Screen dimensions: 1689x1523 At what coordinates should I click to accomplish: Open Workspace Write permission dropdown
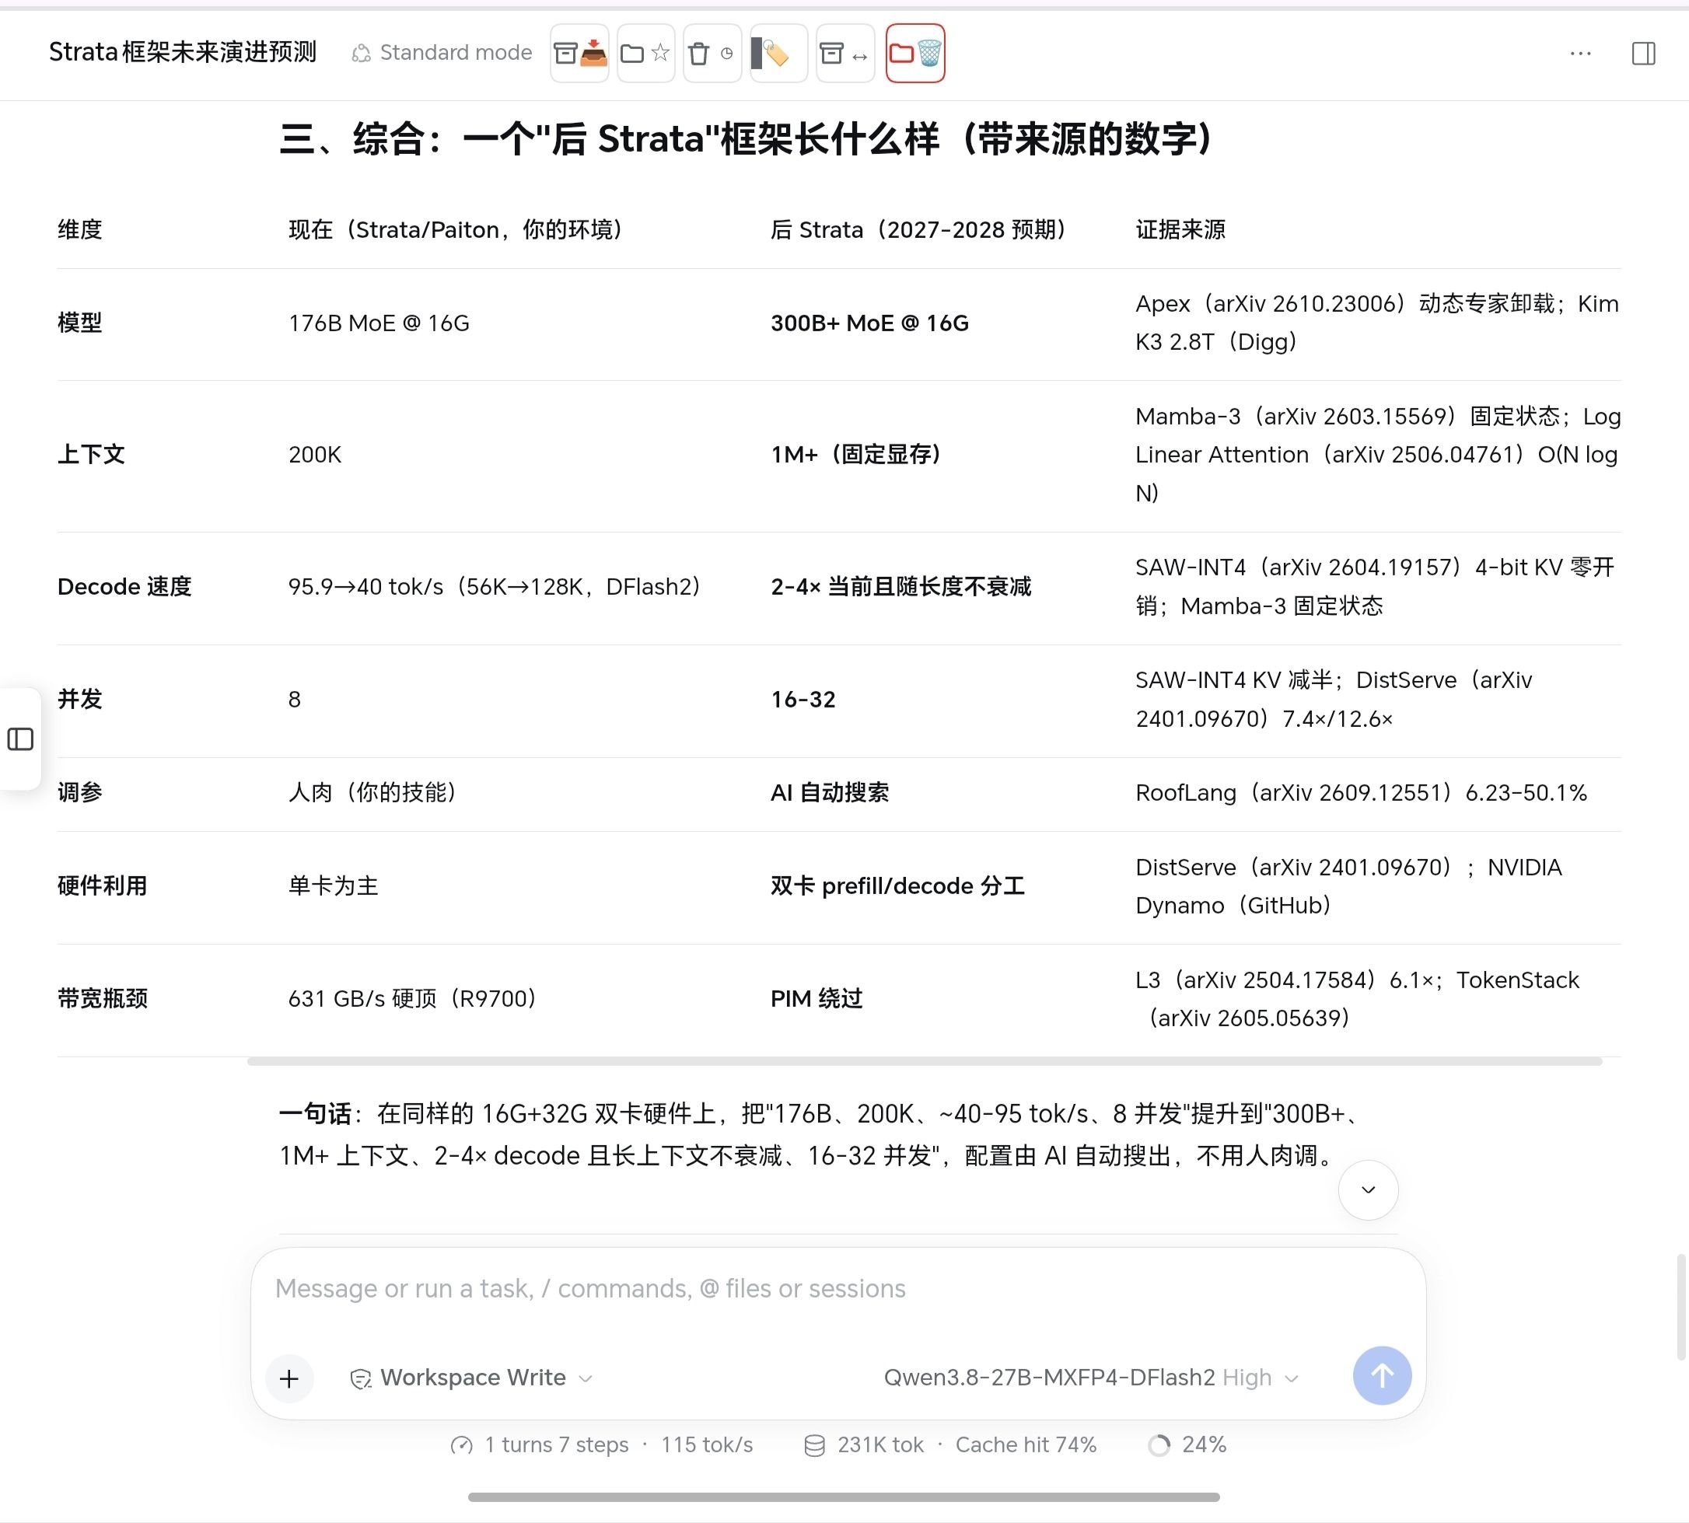pyautogui.click(x=471, y=1378)
